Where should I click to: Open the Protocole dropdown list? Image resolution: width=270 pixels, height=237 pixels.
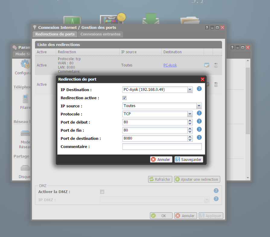[190, 114]
